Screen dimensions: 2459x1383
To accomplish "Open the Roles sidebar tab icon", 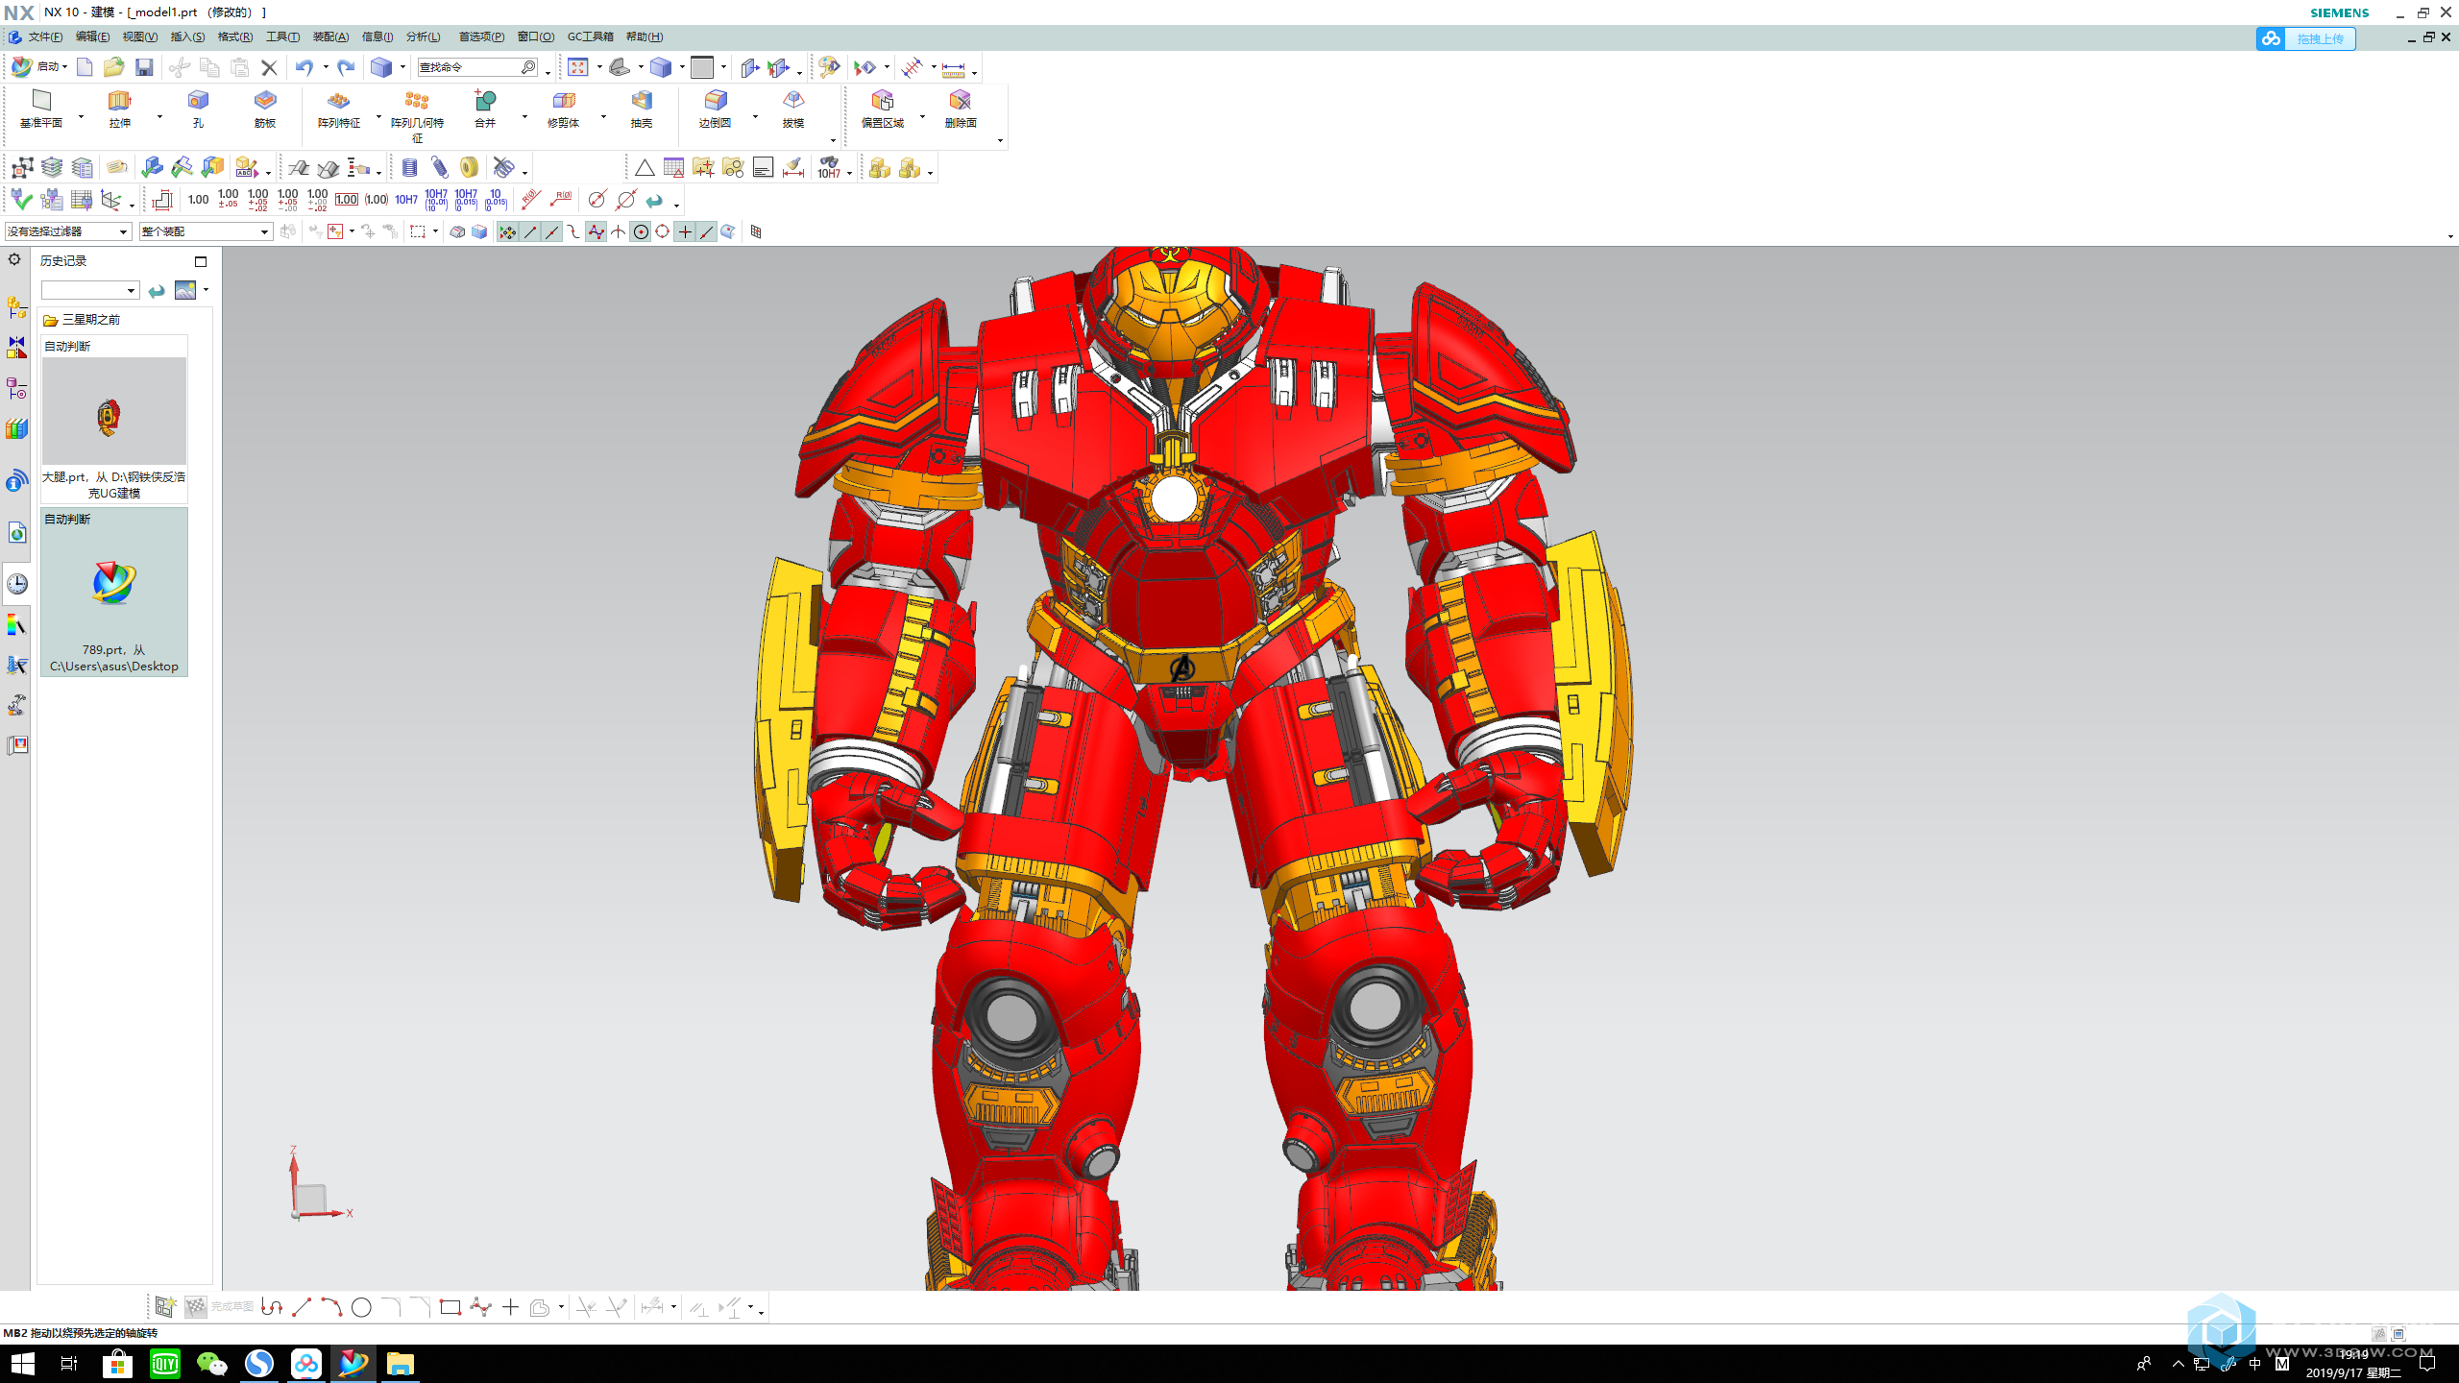I will [x=16, y=745].
